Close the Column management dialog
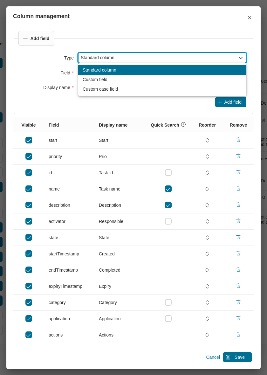Screen dimensions: 267x375 click(250, 17)
